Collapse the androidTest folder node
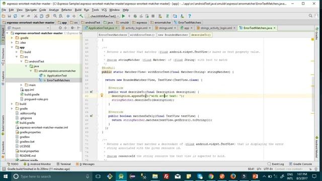The width and height of the screenshot is (322, 181). point(21,61)
